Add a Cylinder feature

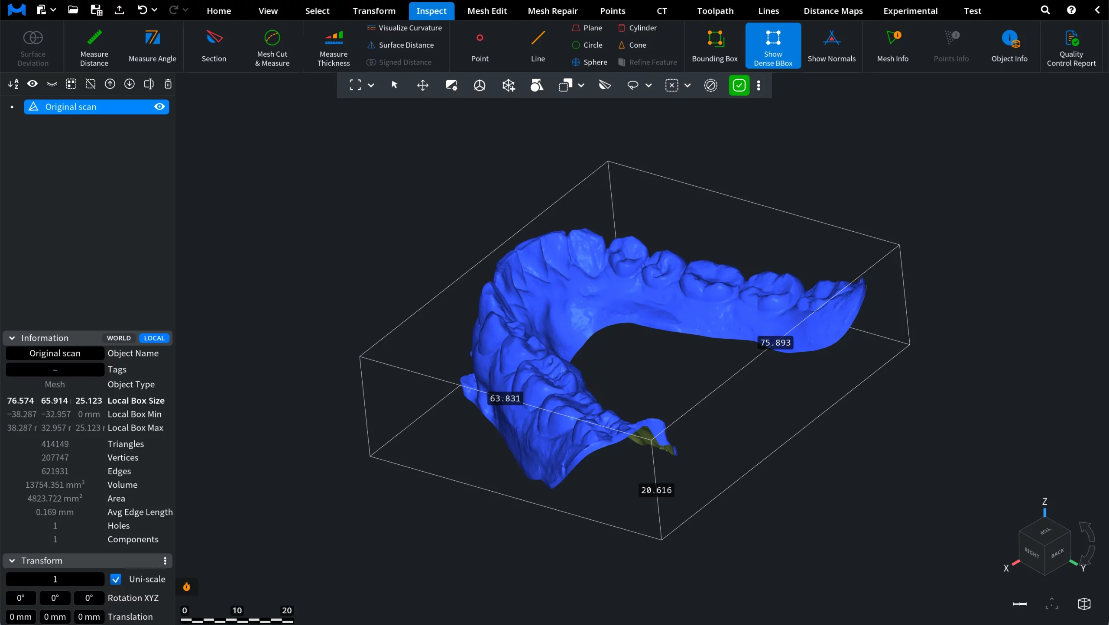[637, 28]
